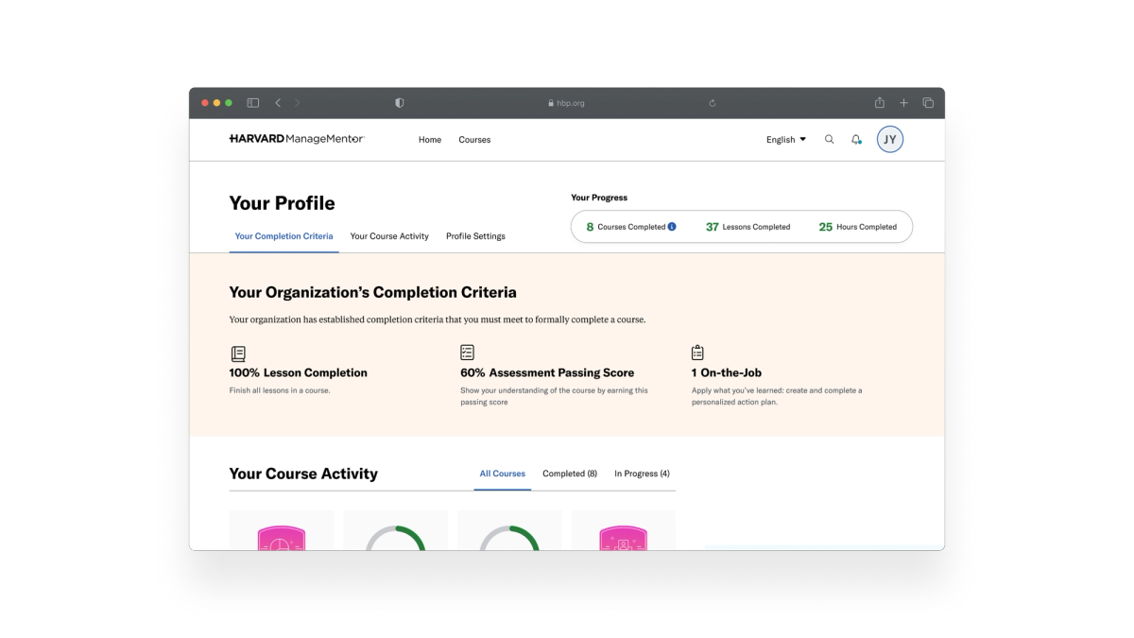Screen dimensions: 1134x638
Task: Expand the English language dropdown
Action: click(x=786, y=140)
